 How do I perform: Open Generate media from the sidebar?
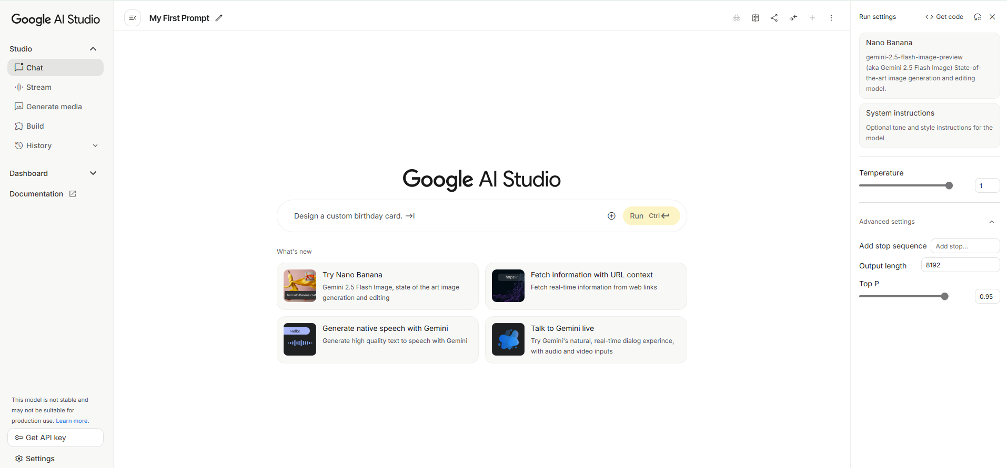click(x=54, y=107)
